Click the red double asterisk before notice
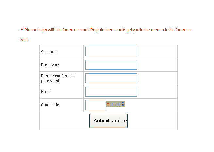Screen dimensions: 214x152 click(22, 30)
